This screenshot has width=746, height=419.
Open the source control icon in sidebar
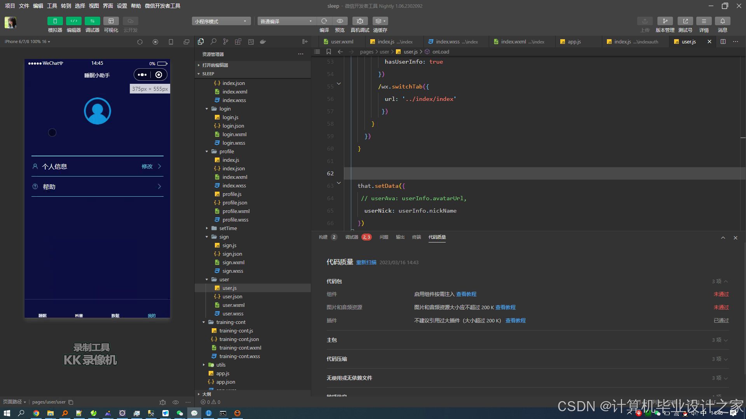coord(226,42)
